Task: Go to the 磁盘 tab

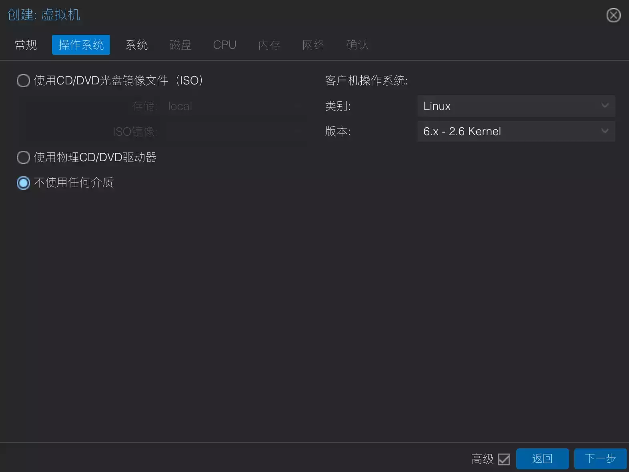Action: coord(180,45)
